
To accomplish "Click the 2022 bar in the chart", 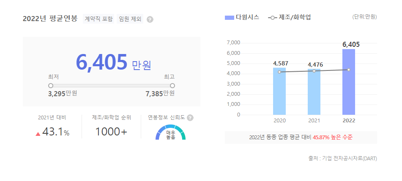I will (349, 82).
